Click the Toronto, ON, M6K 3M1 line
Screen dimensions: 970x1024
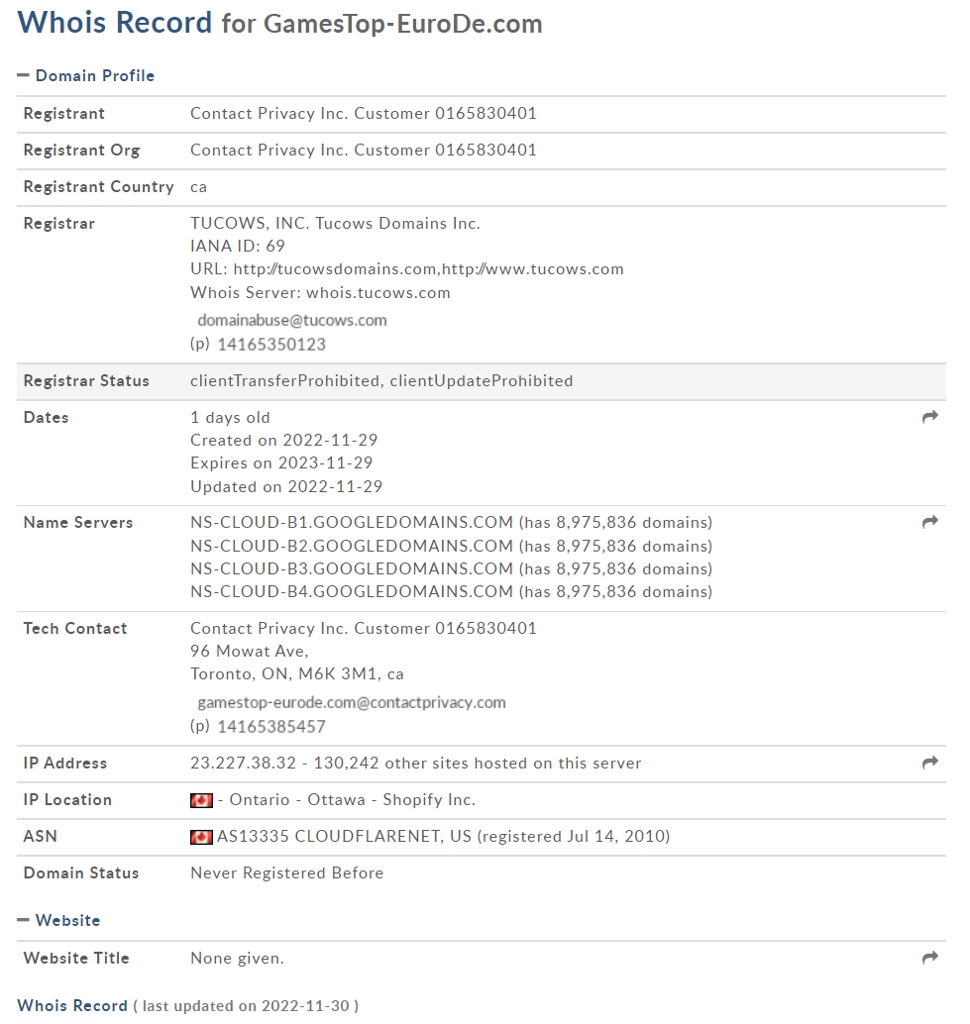click(x=296, y=674)
